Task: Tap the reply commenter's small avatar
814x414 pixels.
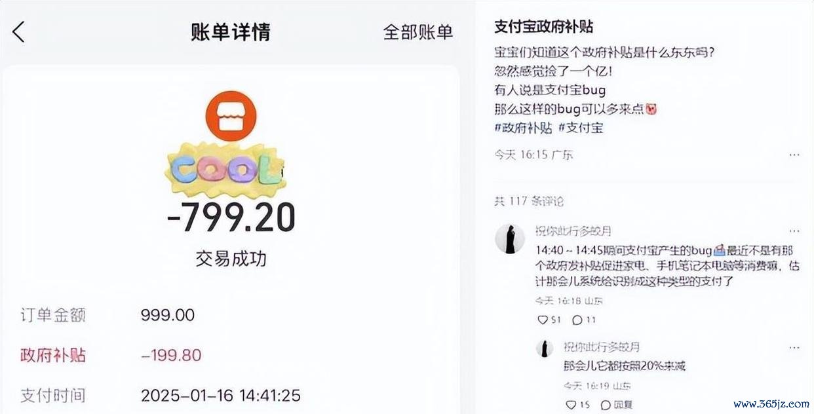Action: 544,348
